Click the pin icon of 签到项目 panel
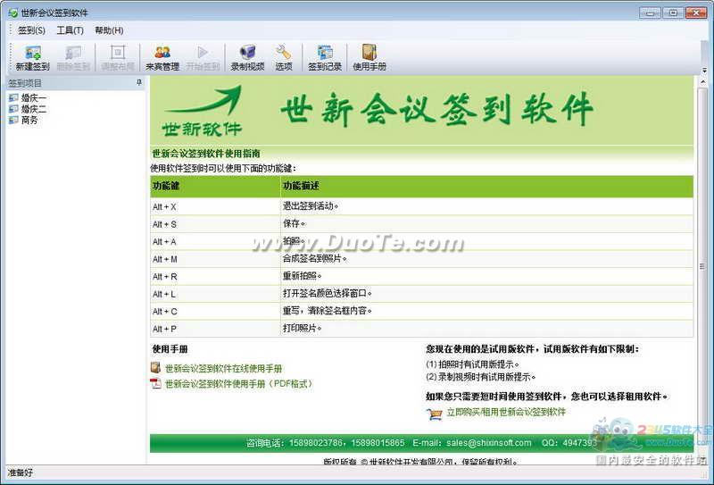The image size is (714, 485). click(x=139, y=82)
